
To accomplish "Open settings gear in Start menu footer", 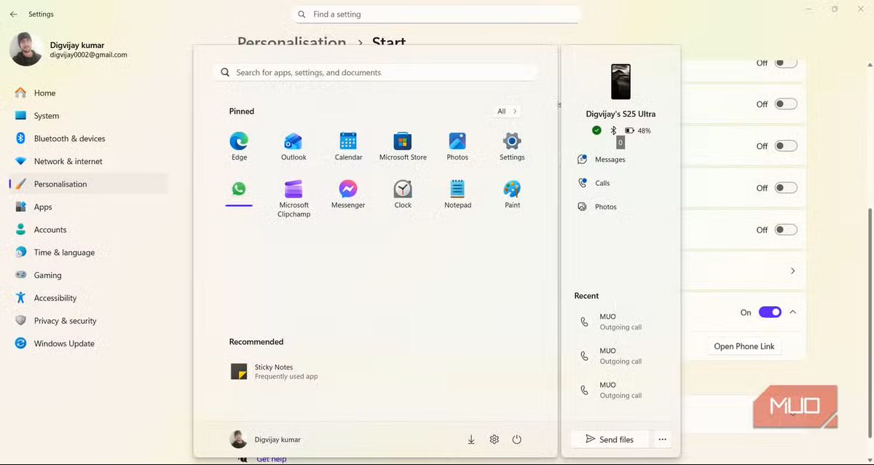I will tap(494, 439).
